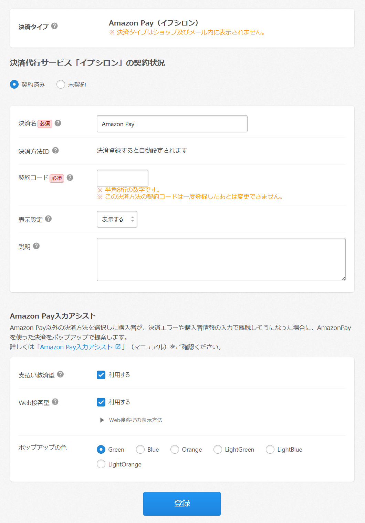Choose Orange popup color
Viewport: 365px width, 523px height.
tap(175, 450)
